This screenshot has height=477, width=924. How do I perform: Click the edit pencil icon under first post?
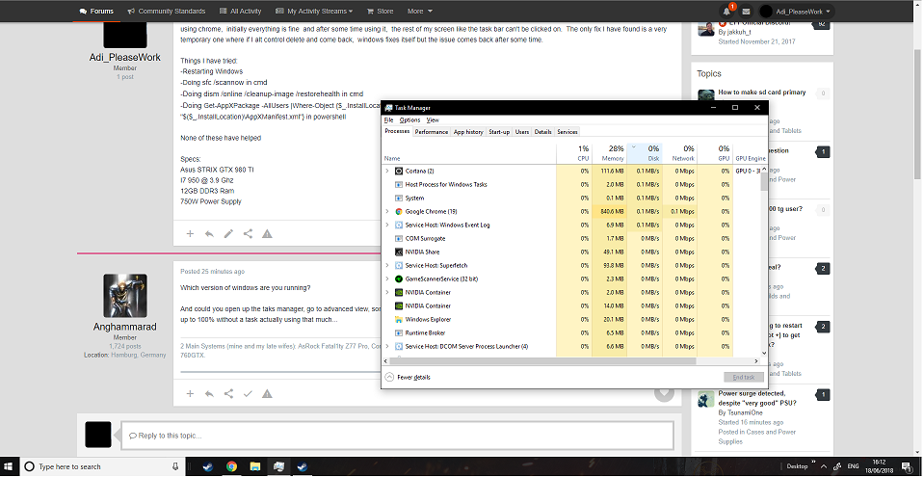pos(228,234)
